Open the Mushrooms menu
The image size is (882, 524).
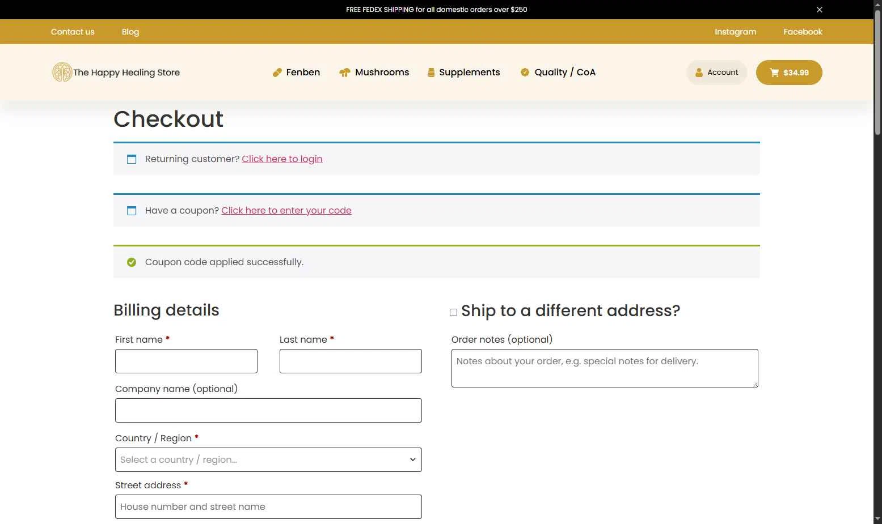[374, 72]
